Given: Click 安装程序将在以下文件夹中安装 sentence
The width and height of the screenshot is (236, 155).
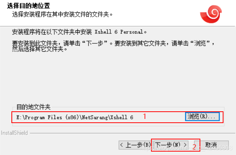Looking at the screenshot, I should [x=52, y=32].
